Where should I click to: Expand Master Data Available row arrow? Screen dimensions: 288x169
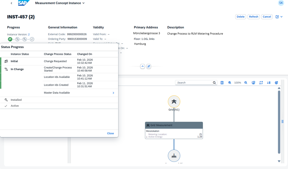coord(113,93)
